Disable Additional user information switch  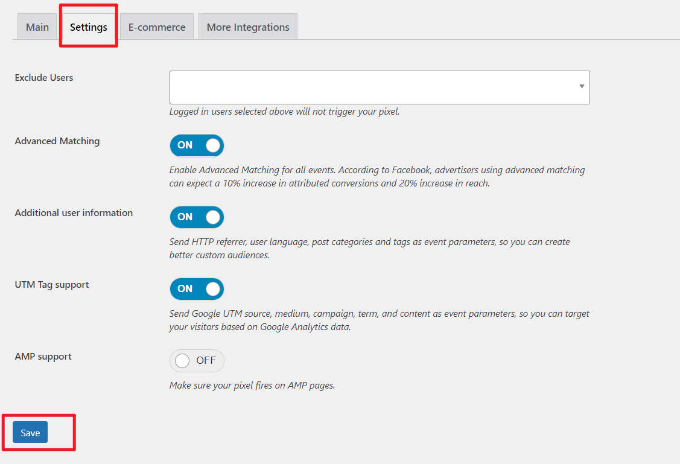(x=197, y=217)
